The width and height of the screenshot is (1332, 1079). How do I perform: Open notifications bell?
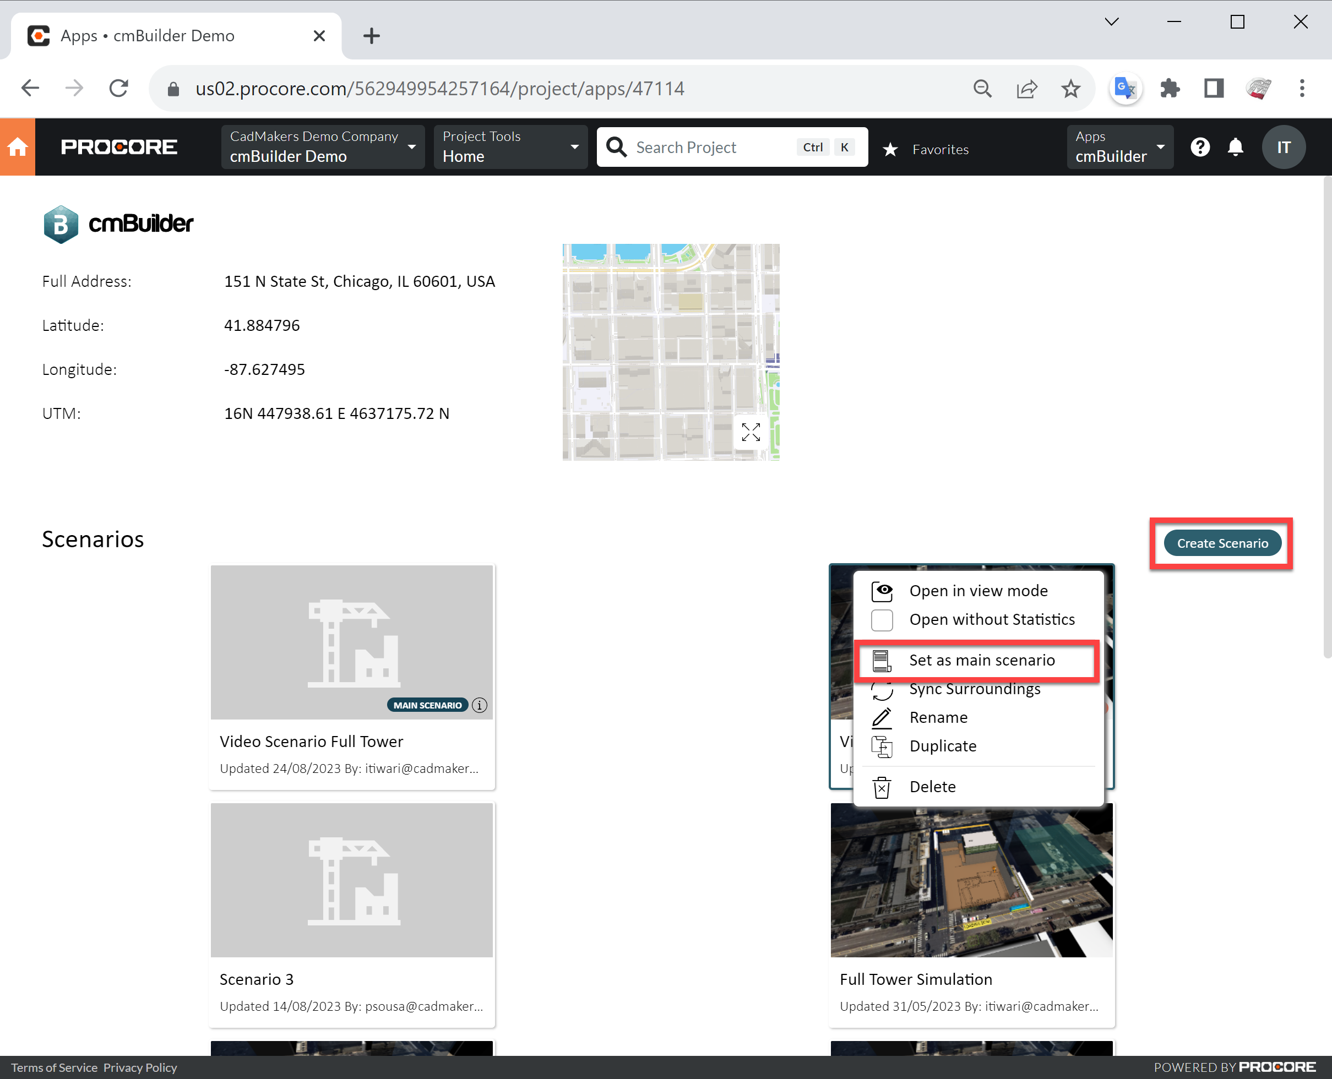(1236, 146)
